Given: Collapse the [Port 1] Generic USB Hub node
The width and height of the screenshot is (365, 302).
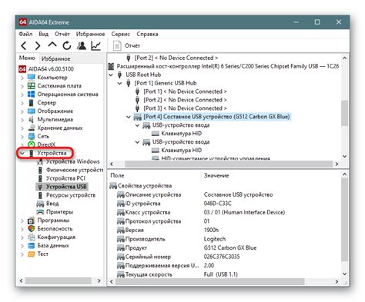Looking at the screenshot, I should pos(119,83).
